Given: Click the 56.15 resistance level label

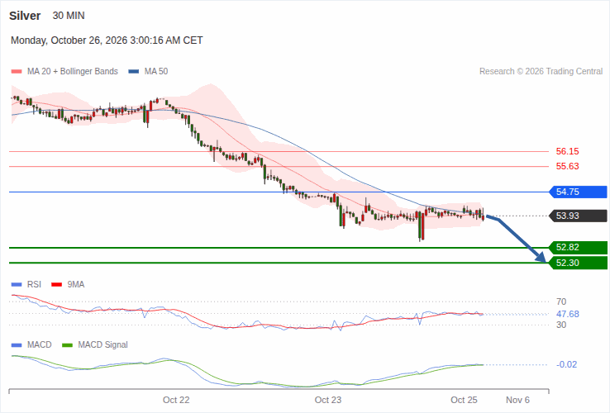Looking at the screenshot, I should coord(567,151).
